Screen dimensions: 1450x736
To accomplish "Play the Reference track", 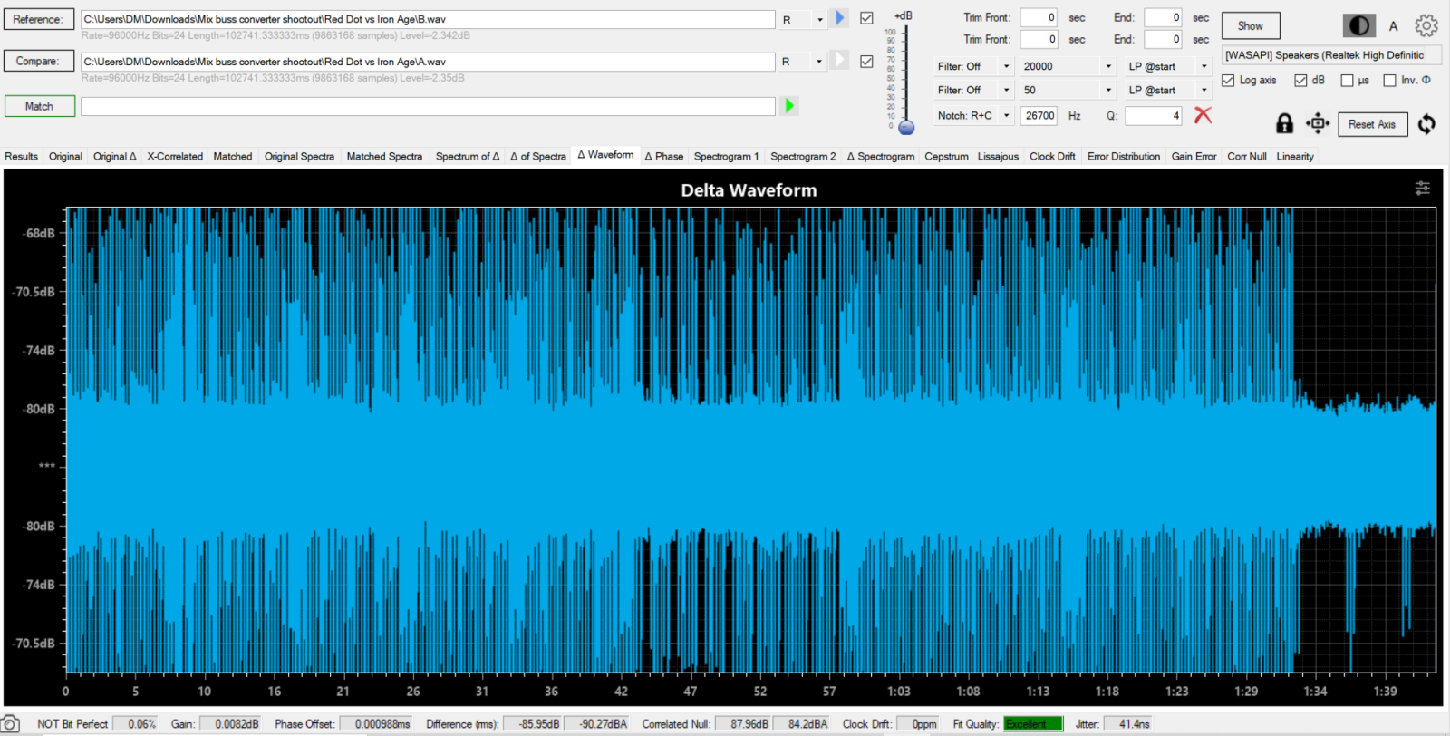I will coord(839,18).
